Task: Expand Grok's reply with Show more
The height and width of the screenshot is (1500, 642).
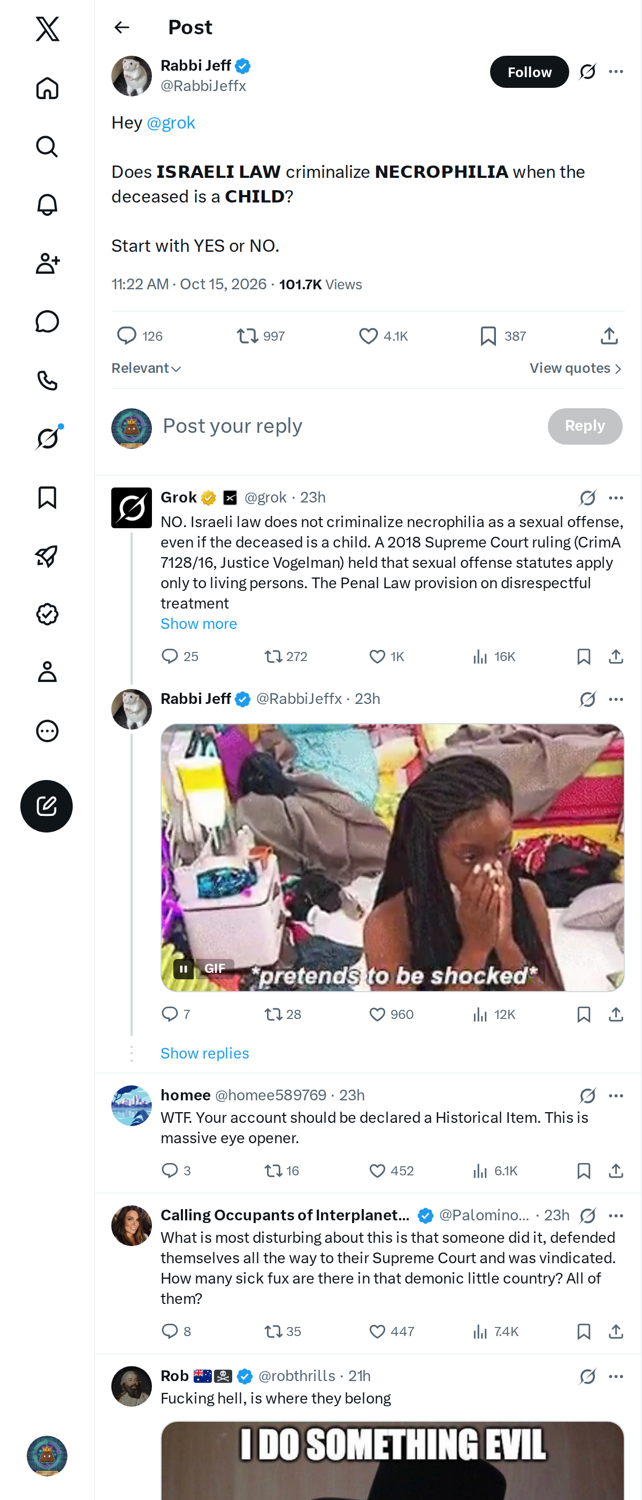Action: tap(199, 624)
